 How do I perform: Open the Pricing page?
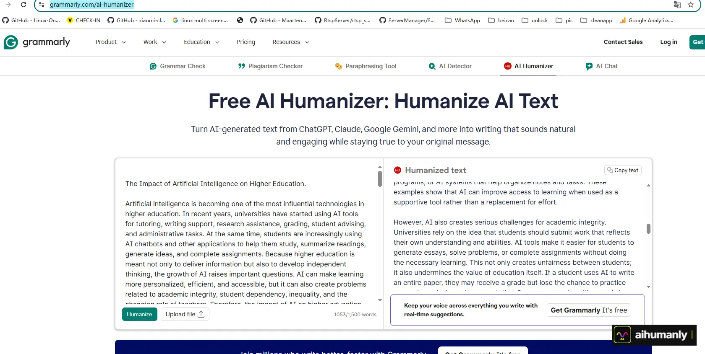coord(246,42)
